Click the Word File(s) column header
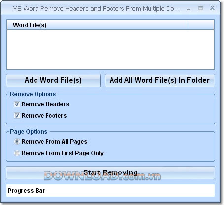224x206 pixels. point(98,25)
